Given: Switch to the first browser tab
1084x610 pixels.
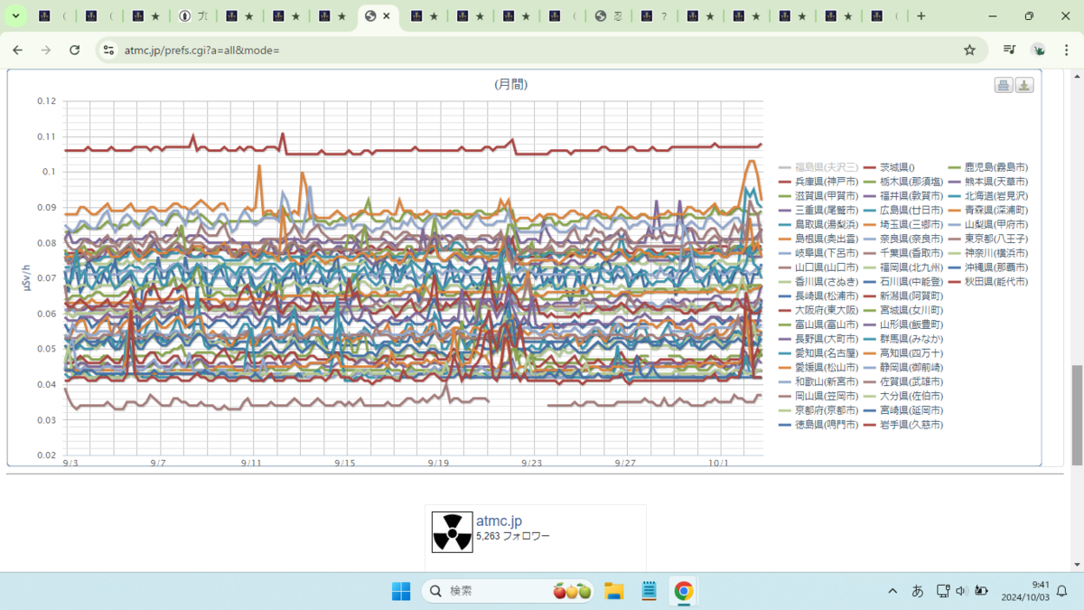Looking at the screenshot, I should (x=53, y=16).
